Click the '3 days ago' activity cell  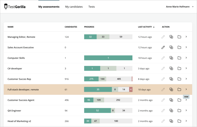point(143,68)
